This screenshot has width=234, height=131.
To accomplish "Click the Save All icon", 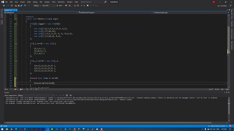I will click(21, 6).
